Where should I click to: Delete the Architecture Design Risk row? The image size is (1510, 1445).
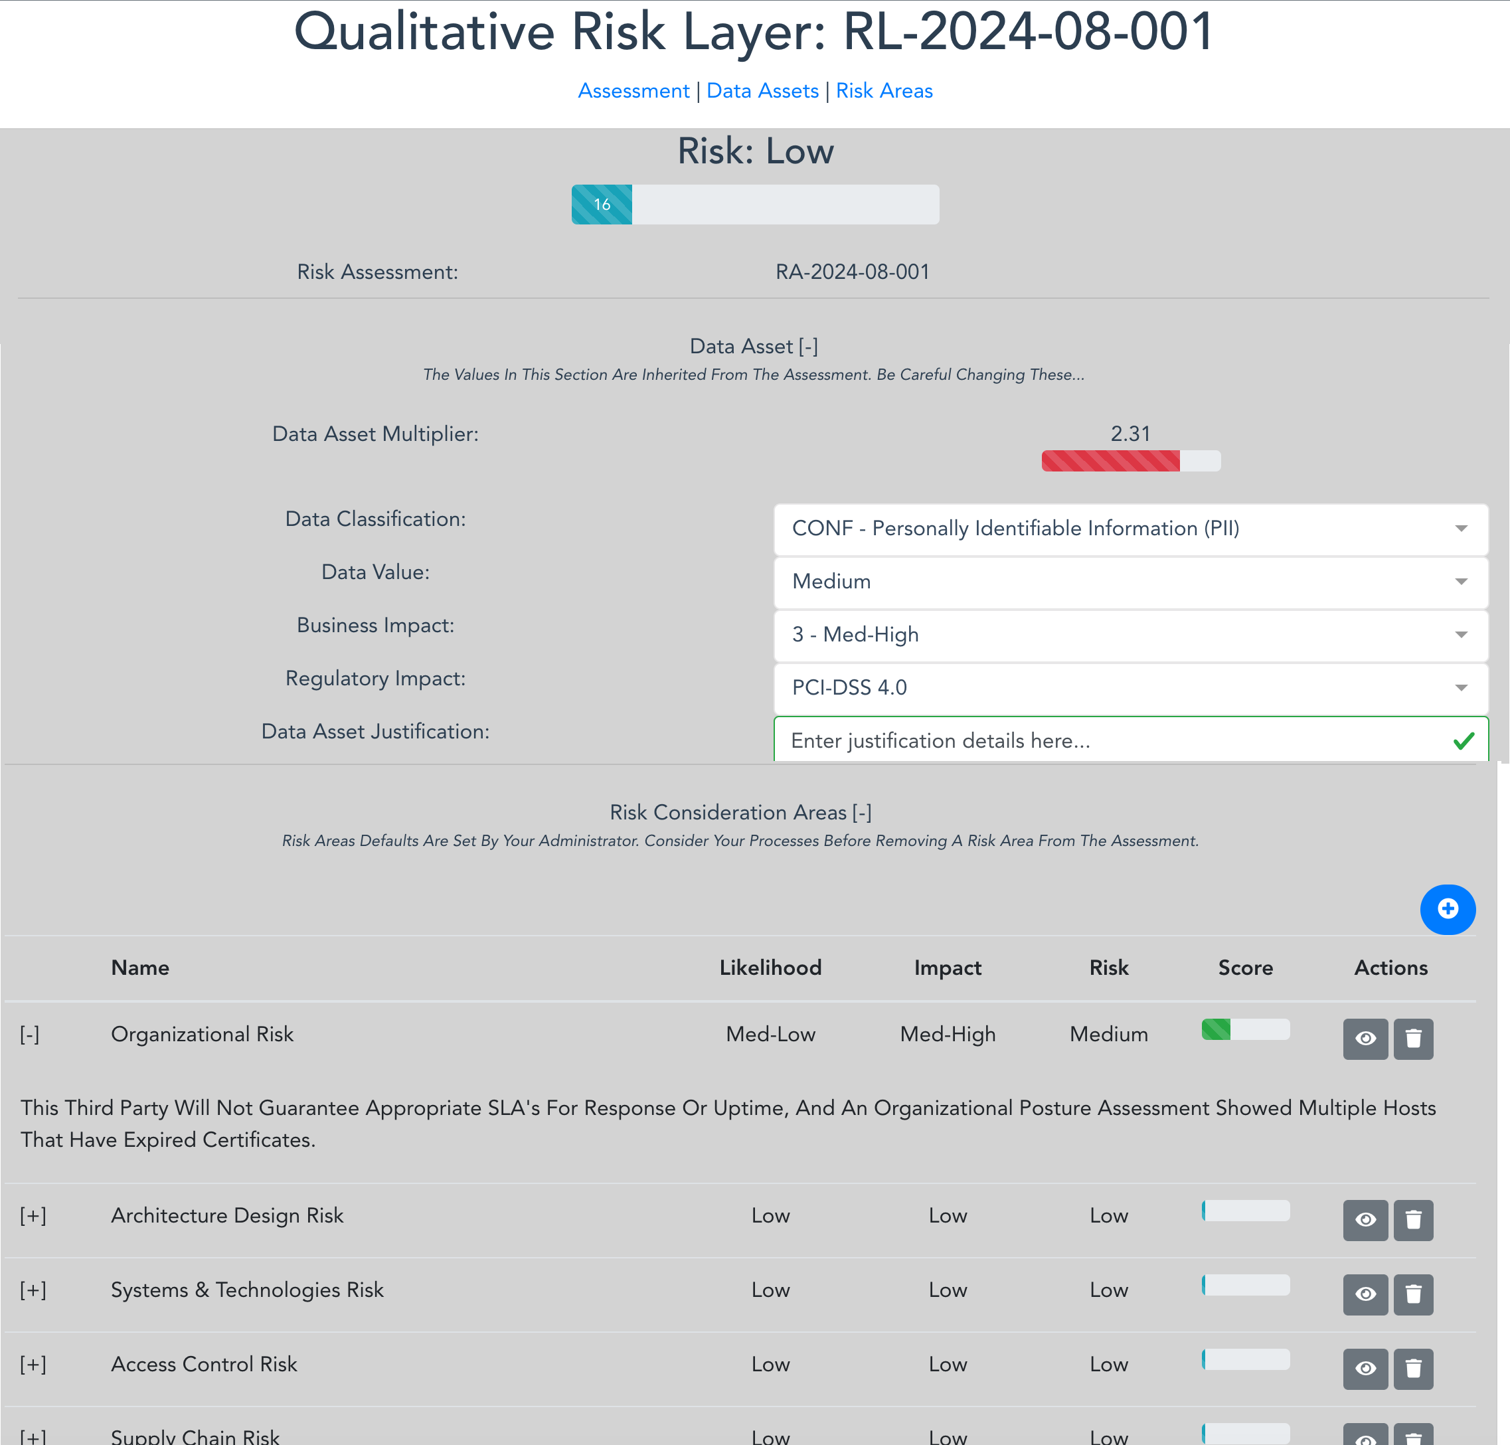click(1413, 1219)
